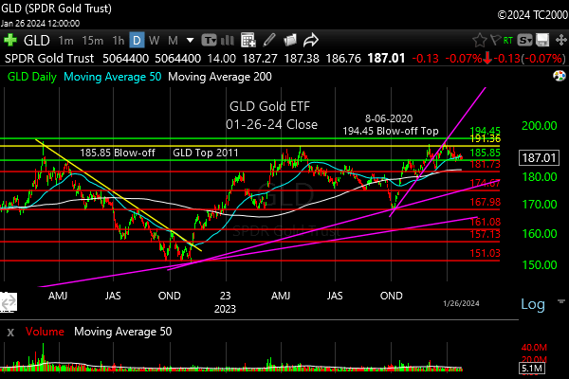Click the notes/files icon
The height and width of the screenshot is (379, 569).
click(290, 40)
